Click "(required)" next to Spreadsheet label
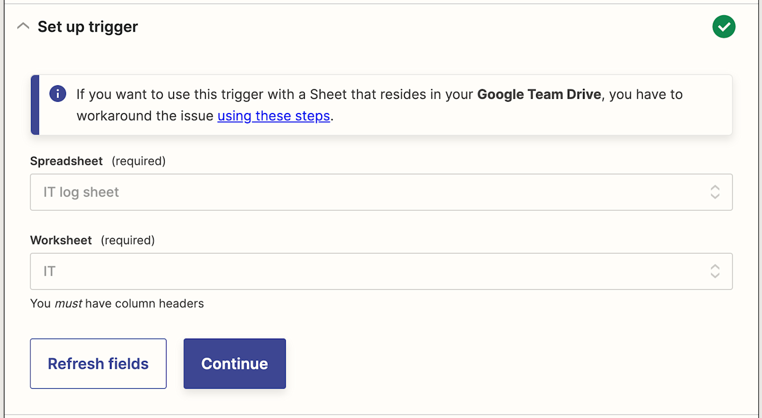Viewport: 762px width, 418px height. tap(139, 161)
